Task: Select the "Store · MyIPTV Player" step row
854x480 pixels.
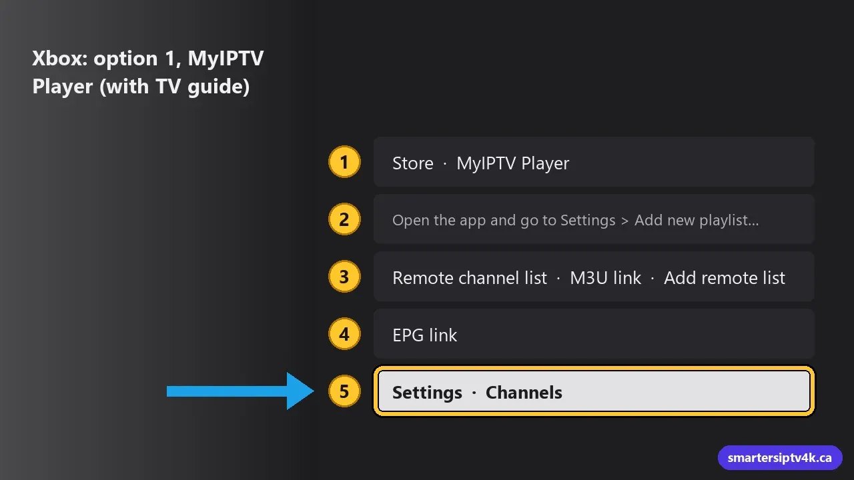Action: click(593, 162)
